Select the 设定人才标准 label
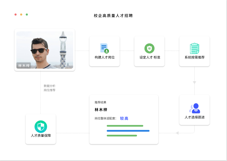The width and height of the screenshot is (227, 161). click(150, 57)
